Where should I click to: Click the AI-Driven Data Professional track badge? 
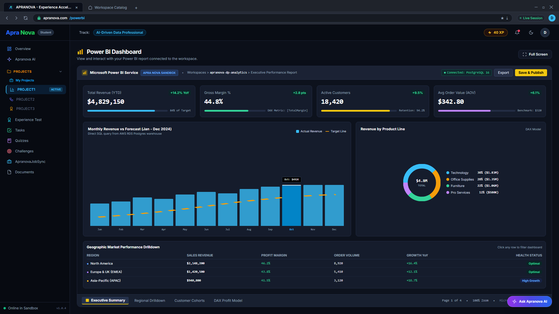coord(120,33)
